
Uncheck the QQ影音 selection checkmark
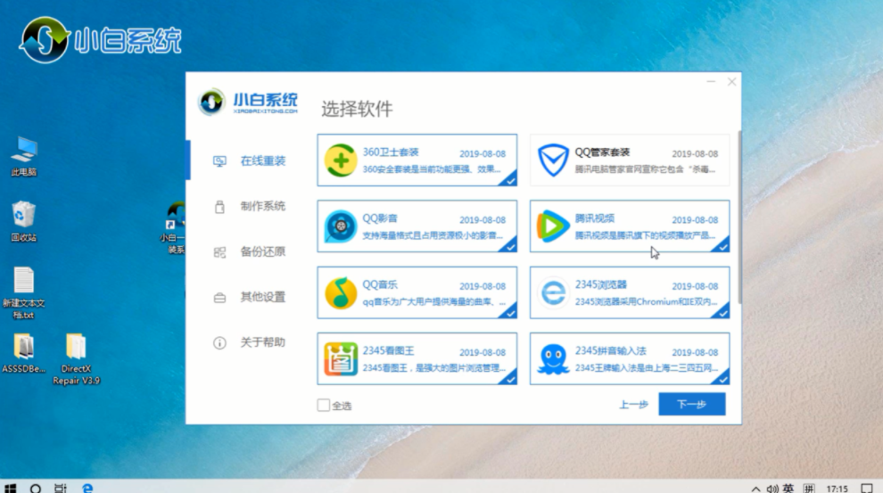509,246
